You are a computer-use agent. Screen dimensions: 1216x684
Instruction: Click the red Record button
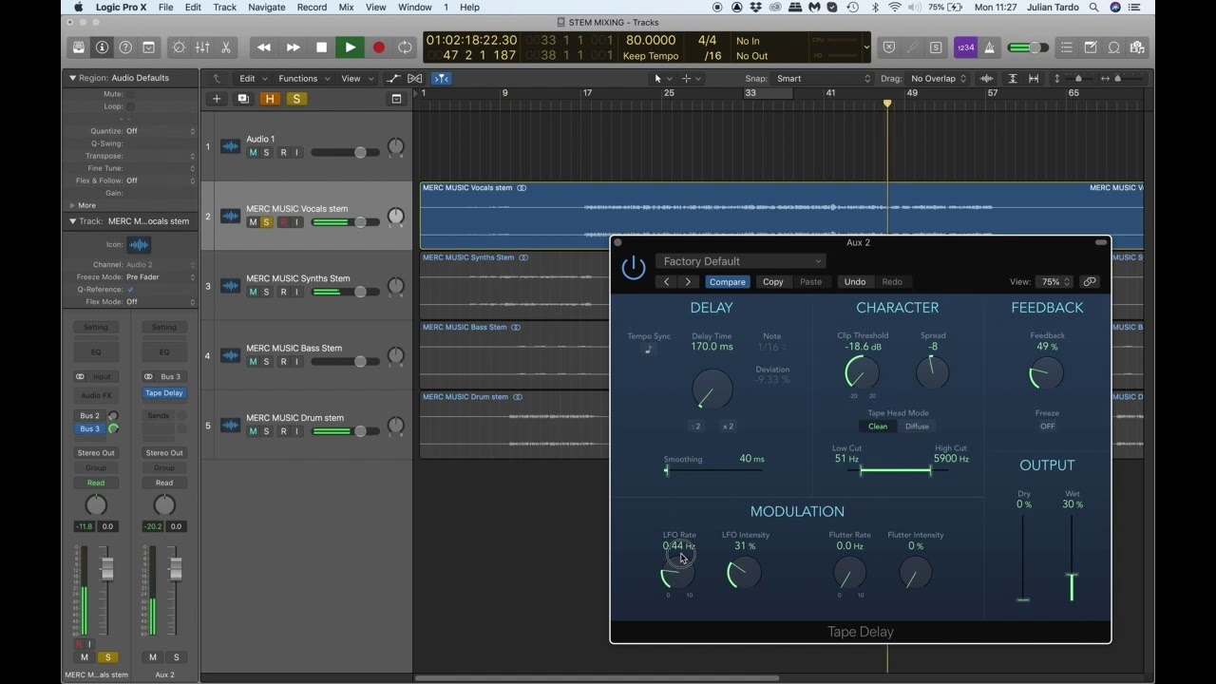[x=379, y=47]
